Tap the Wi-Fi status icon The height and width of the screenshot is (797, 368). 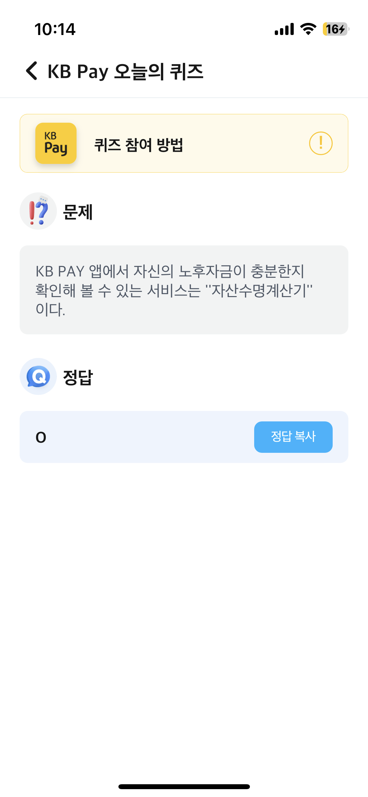coord(308,29)
